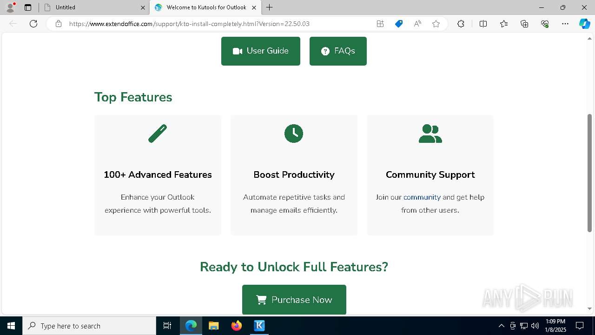
Task: Open Microsoft Edge from the taskbar
Action: 191,326
